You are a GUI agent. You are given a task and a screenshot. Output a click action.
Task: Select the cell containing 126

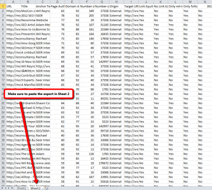tap(87, 154)
